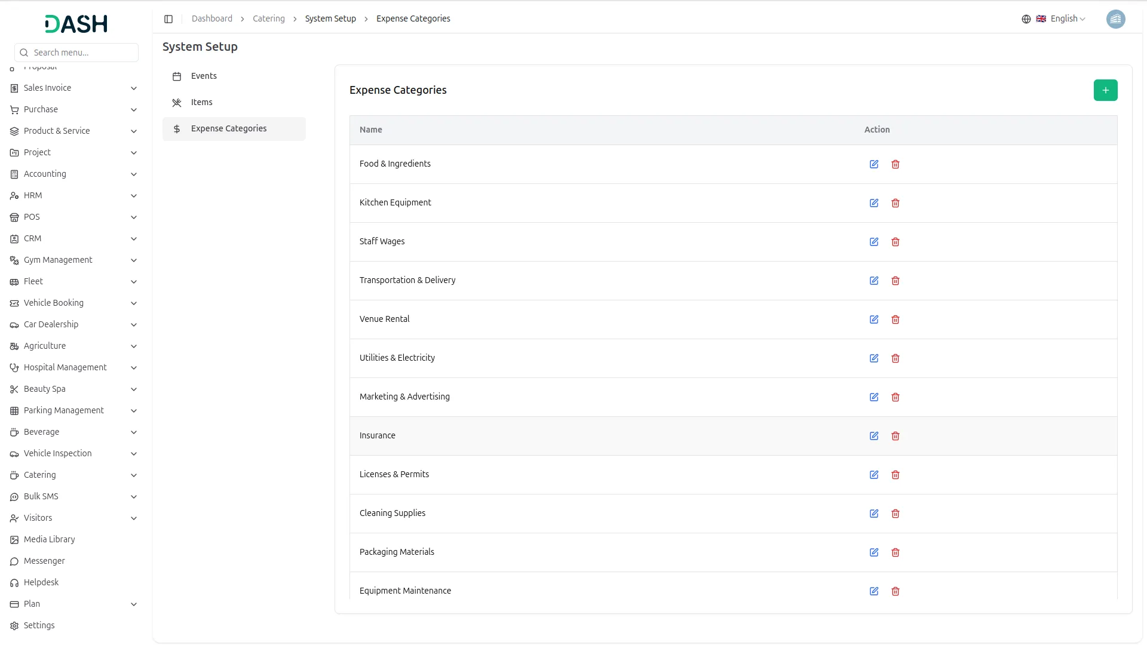This screenshot has height=645, width=1147.
Task: Switch to the Items setup tab
Action: [201, 102]
